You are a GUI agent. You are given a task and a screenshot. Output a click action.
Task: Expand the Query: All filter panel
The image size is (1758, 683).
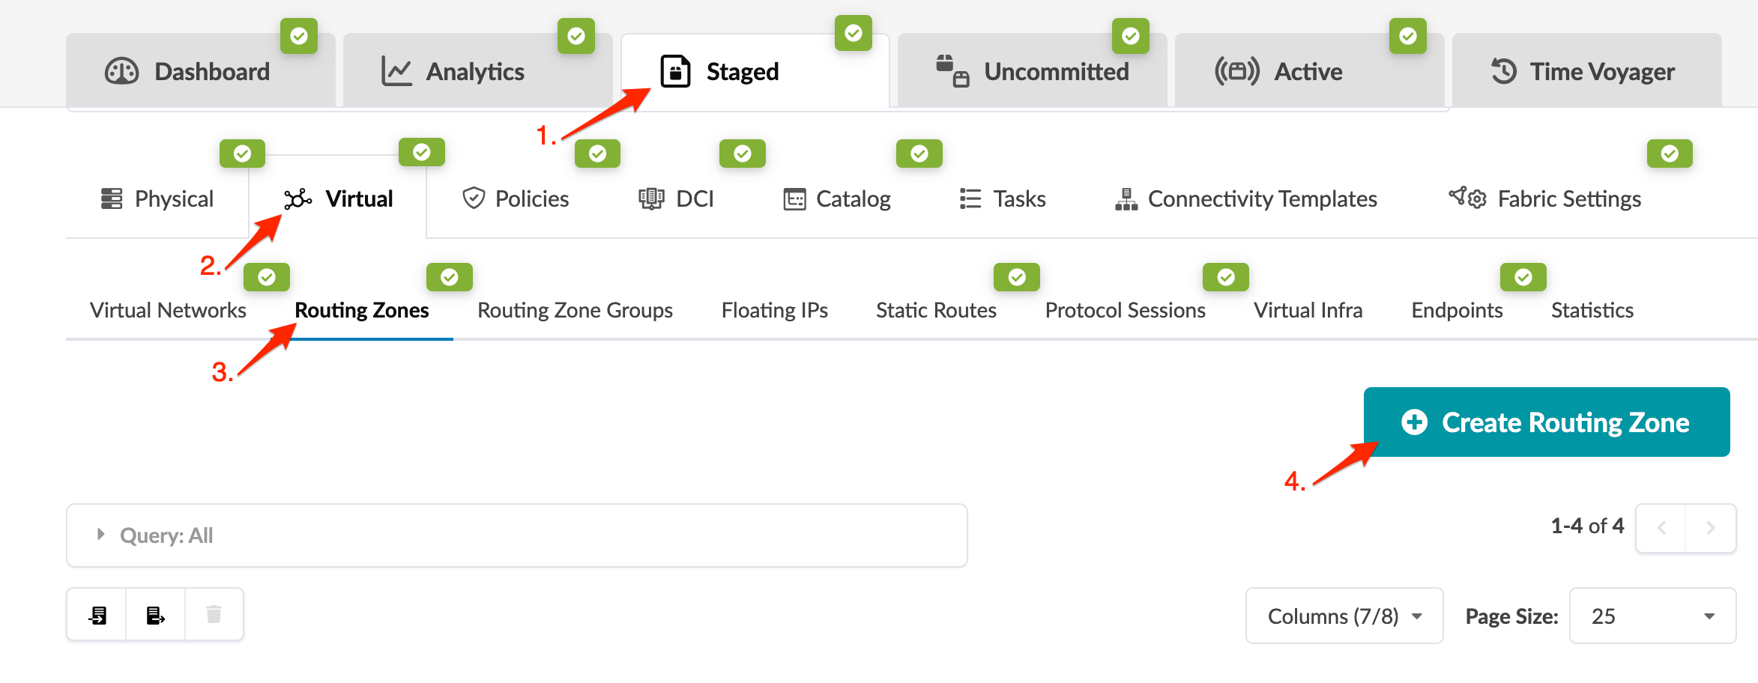[x=101, y=535]
